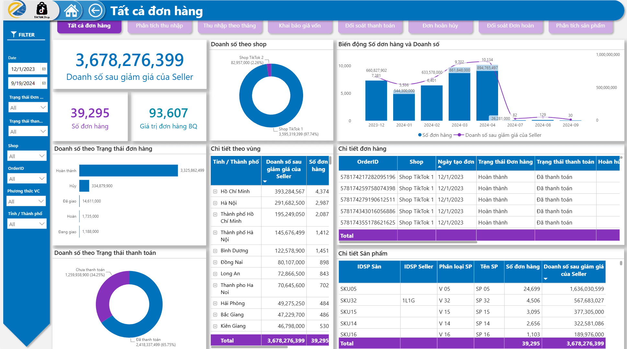Click the FILTER funnel icon
The image size is (627, 349).
pos(14,34)
